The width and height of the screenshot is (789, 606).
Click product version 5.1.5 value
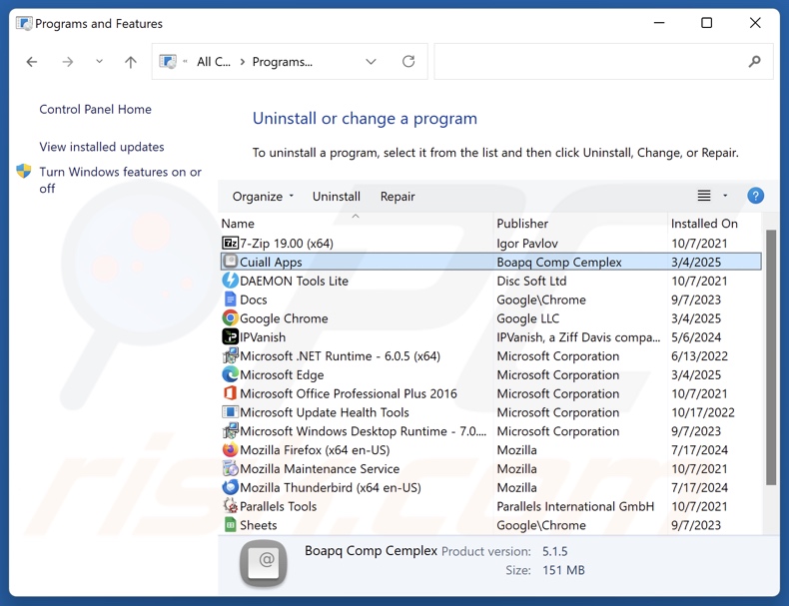coord(554,551)
